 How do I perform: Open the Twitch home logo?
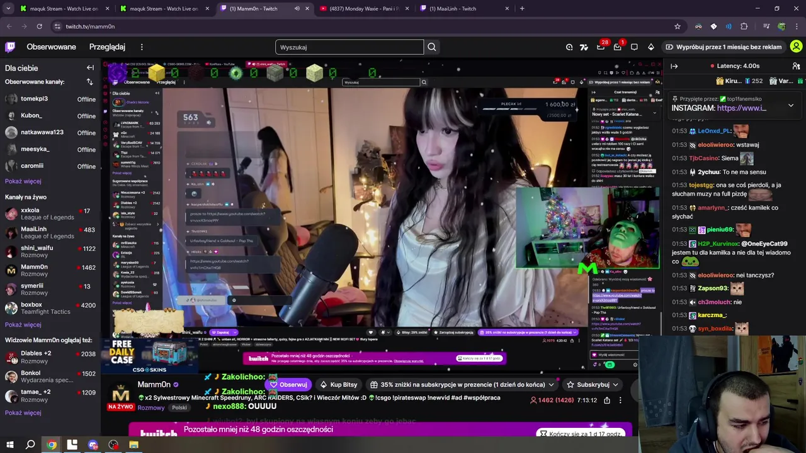click(10, 47)
